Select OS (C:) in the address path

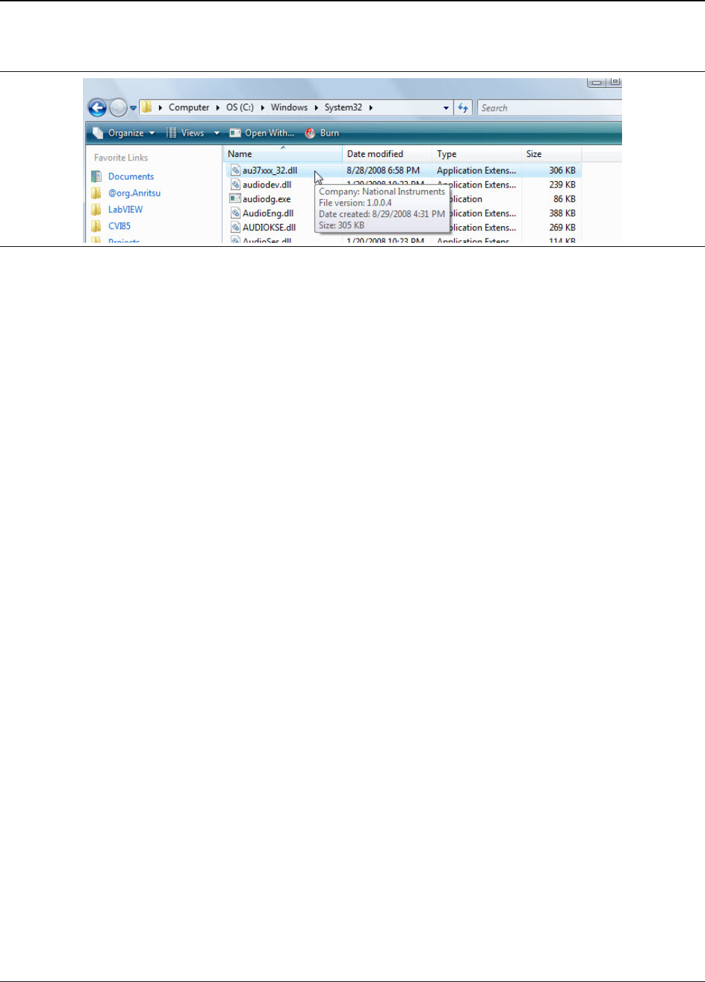pyautogui.click(x=240, y=107)
